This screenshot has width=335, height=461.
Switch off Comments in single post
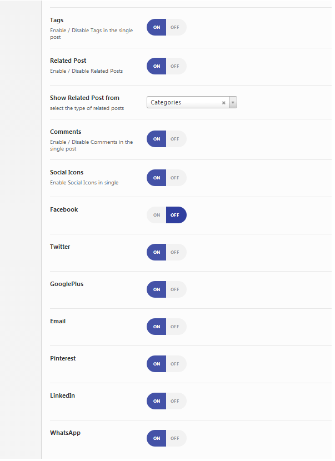point(175,139)
